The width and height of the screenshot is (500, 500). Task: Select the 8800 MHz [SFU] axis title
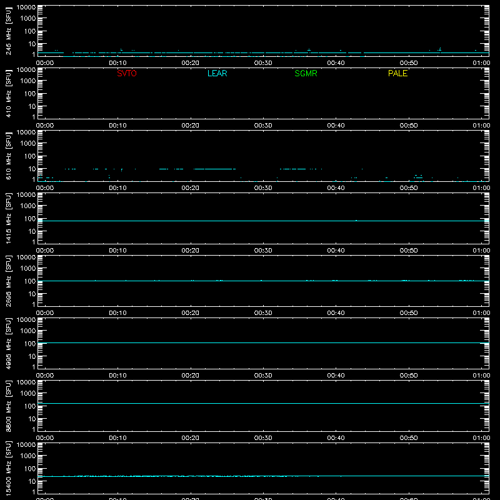[x=8, y=406]
